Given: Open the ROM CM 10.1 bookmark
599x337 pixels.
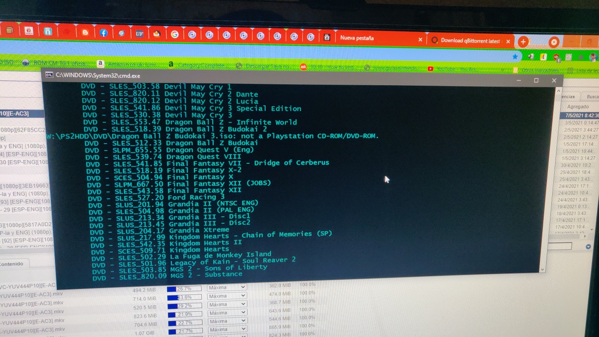Looking at the screenshot, I should (55, 63).
